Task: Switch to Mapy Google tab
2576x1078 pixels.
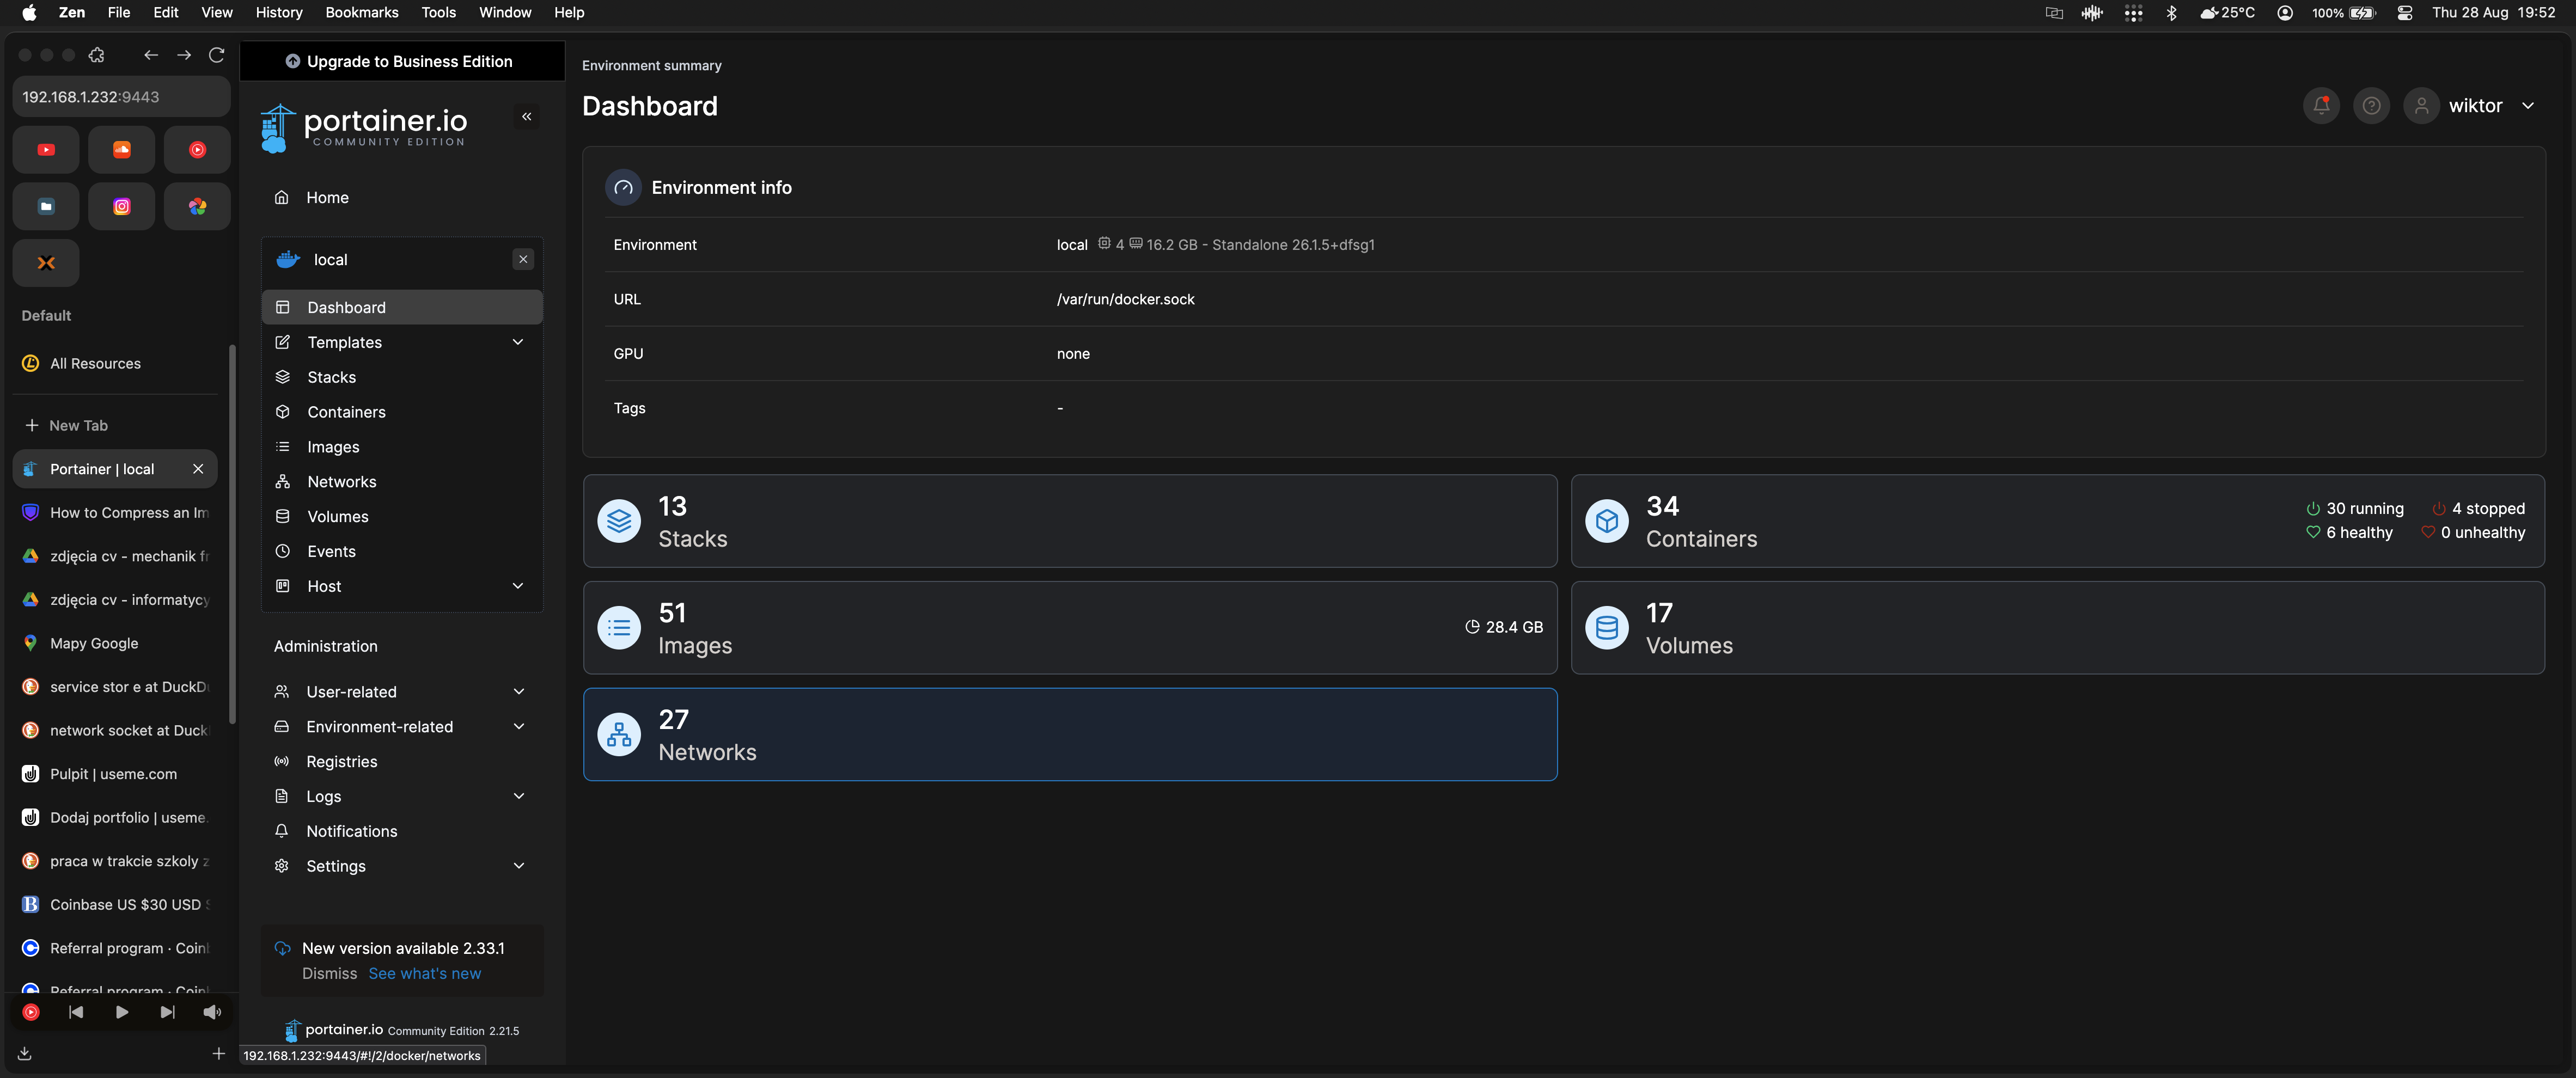Action: click(x=115, y=644)
